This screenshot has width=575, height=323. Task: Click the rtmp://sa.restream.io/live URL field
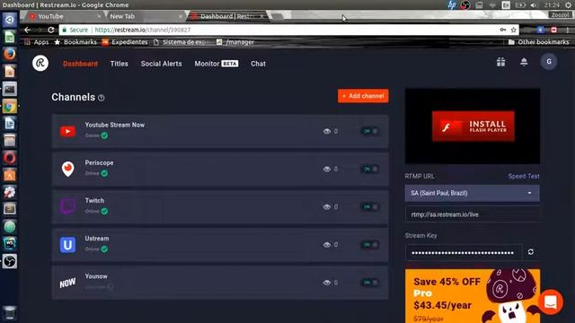coord(472,214)
